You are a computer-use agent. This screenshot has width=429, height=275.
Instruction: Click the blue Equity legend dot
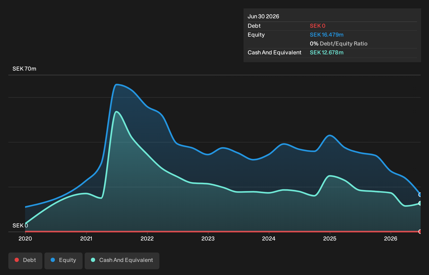[53, 260]
